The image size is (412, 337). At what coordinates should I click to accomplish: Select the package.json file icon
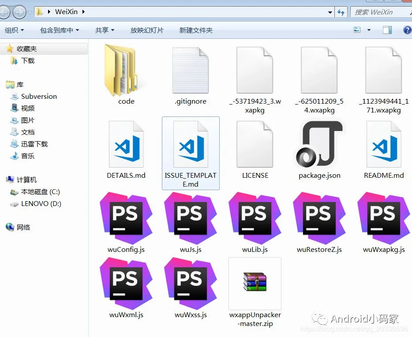(x=319, y=144)
